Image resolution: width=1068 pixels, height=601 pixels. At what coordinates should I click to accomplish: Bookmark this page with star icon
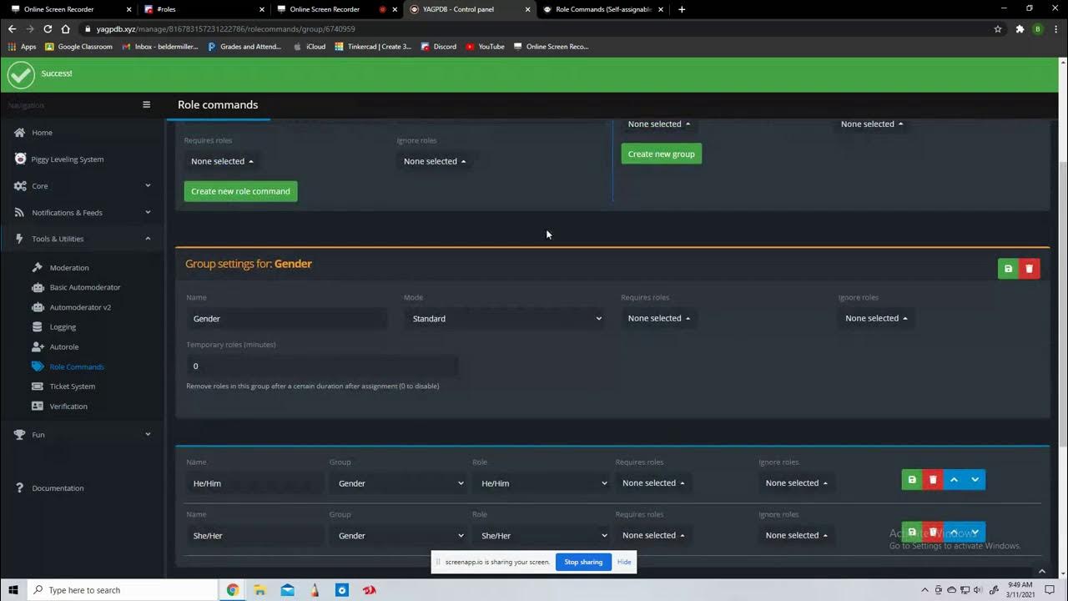(998, 28)
